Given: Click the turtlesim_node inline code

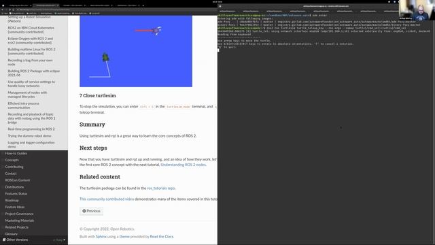Looking at the screenshot, I should point(178,107).
